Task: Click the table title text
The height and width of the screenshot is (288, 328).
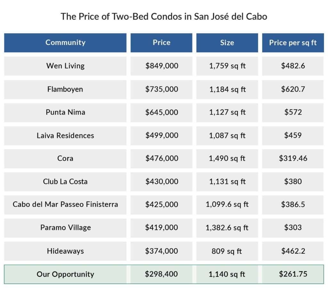Action: click(164, 17)
